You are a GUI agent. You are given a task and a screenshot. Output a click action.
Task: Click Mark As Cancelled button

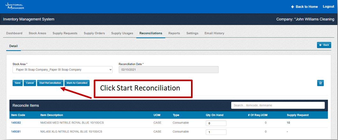pyautogui.click(x=77, y=83)
